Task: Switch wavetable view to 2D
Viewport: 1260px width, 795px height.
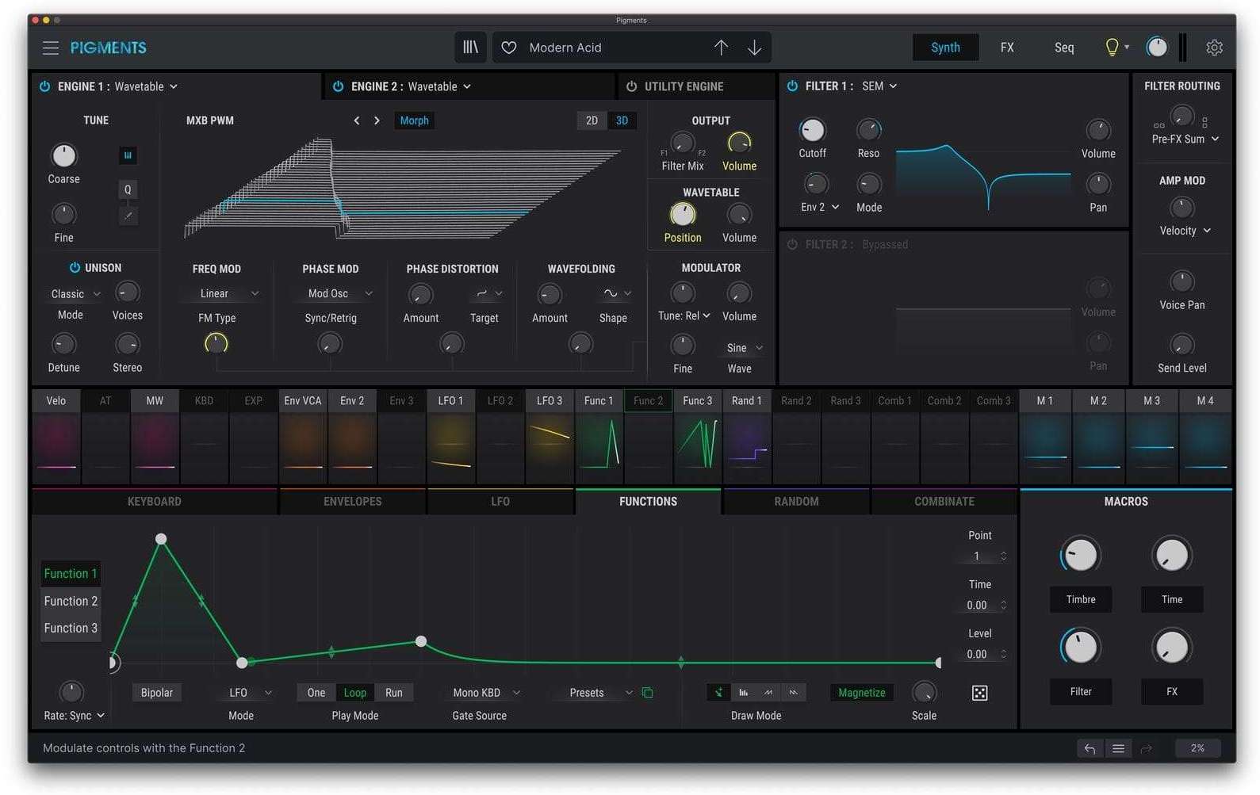Action: tap(592, 120)
